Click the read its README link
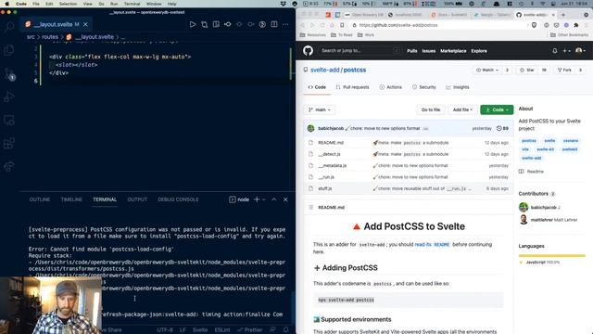The height and width of the screenshot is (334, 593). click(432, 245)
